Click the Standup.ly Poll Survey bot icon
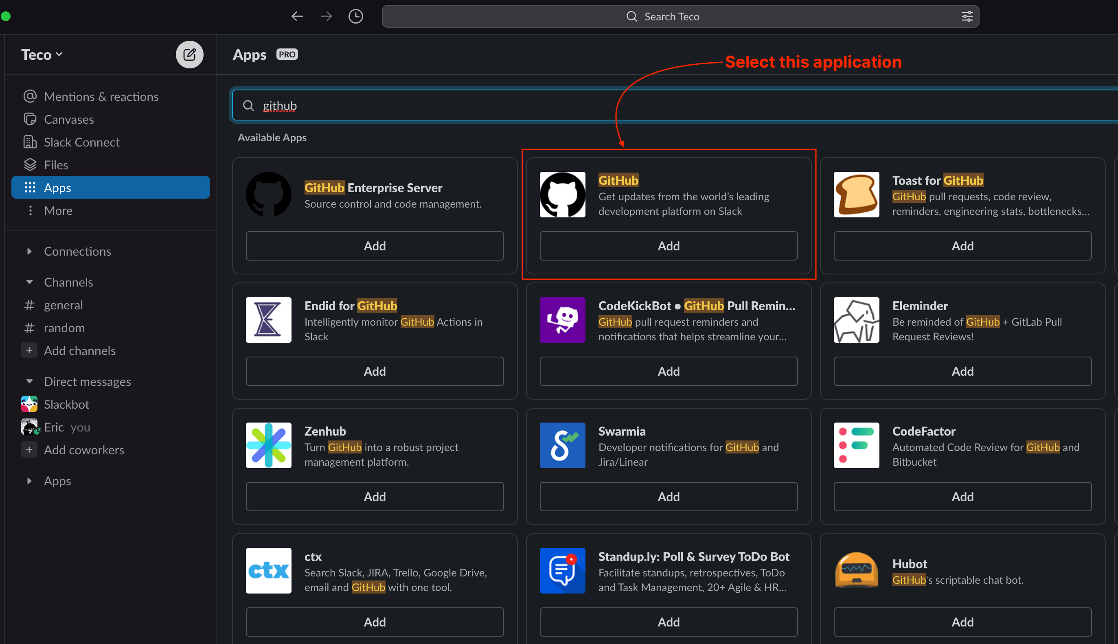This screenshot has width=1118, height=644. pyautogui.click(x=562, y=571)
